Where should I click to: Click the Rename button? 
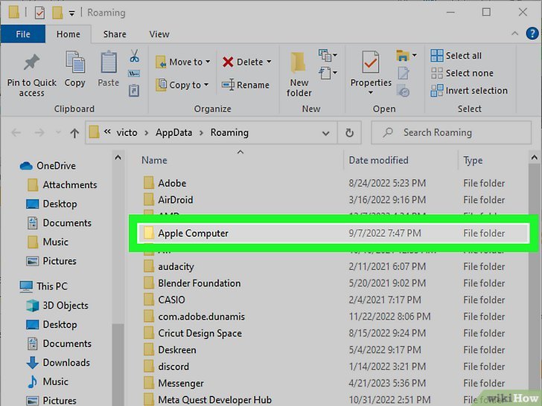point(246,85)
